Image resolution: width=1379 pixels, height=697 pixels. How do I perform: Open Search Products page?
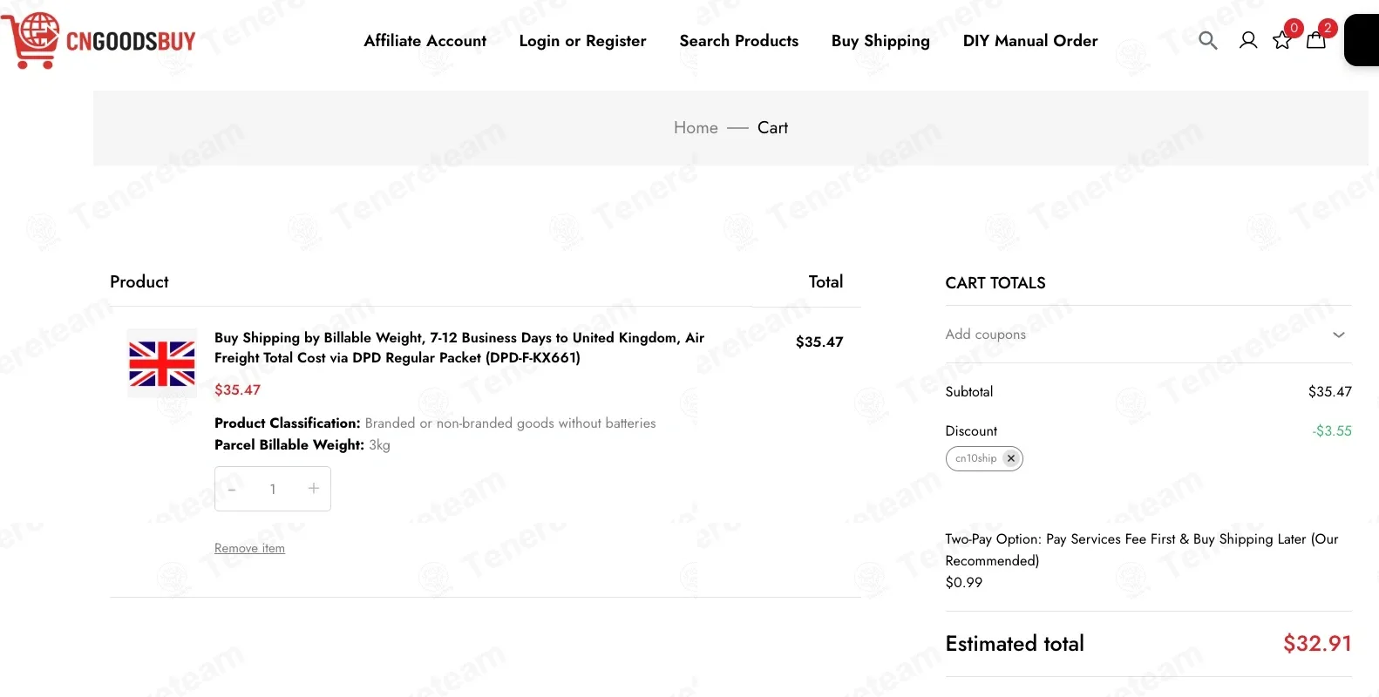coord(739,41)
